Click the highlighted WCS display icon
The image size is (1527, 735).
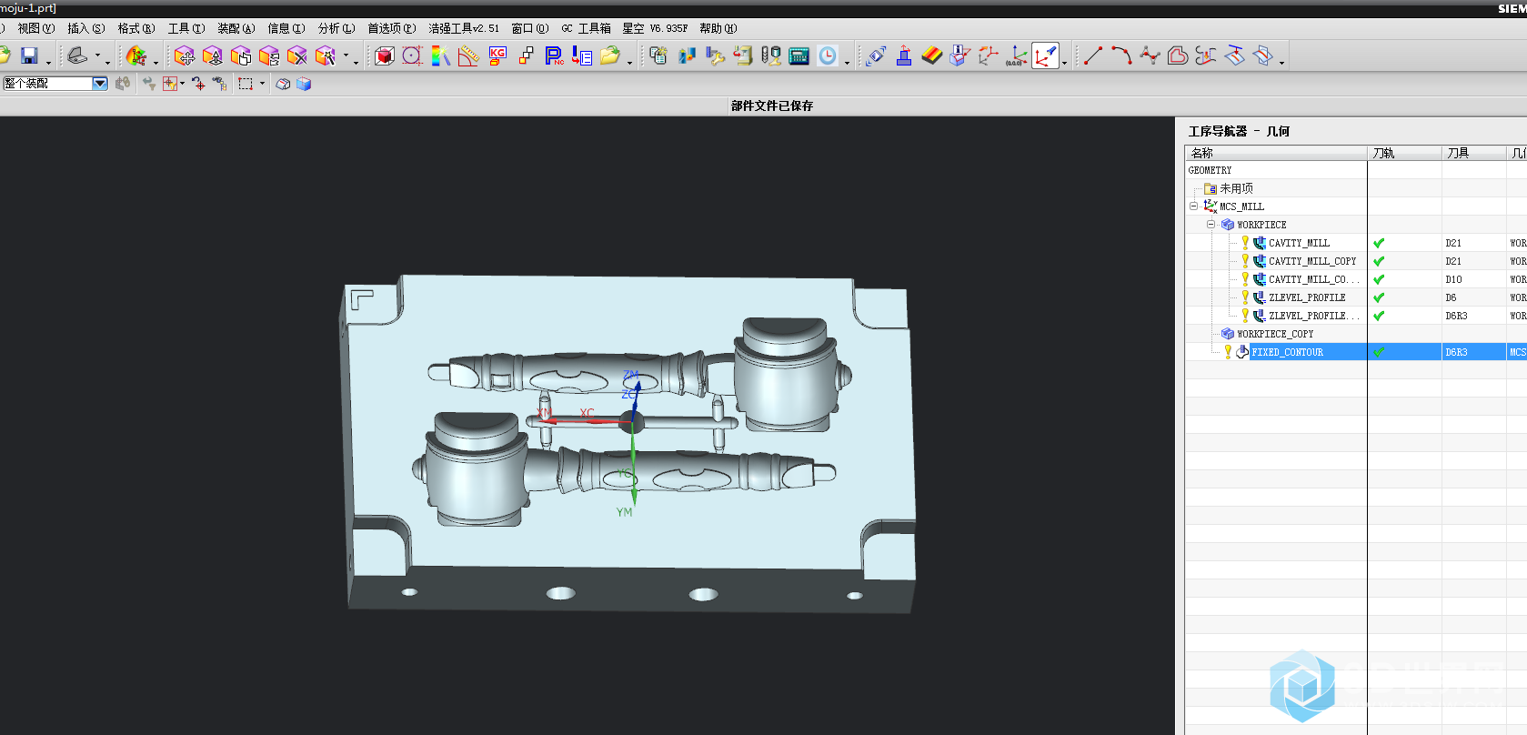1045,56
